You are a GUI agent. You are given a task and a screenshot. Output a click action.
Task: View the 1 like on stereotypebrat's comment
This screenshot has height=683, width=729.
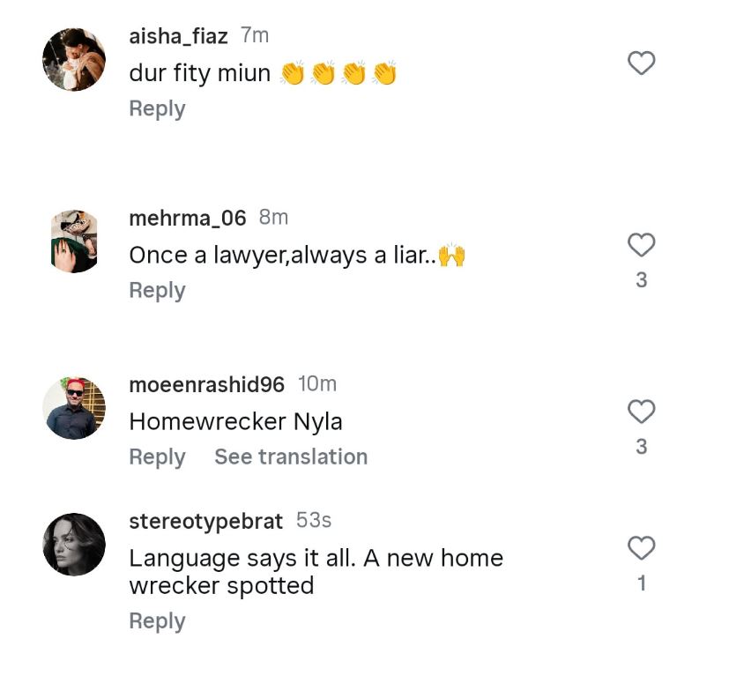(x=641, y=583)
